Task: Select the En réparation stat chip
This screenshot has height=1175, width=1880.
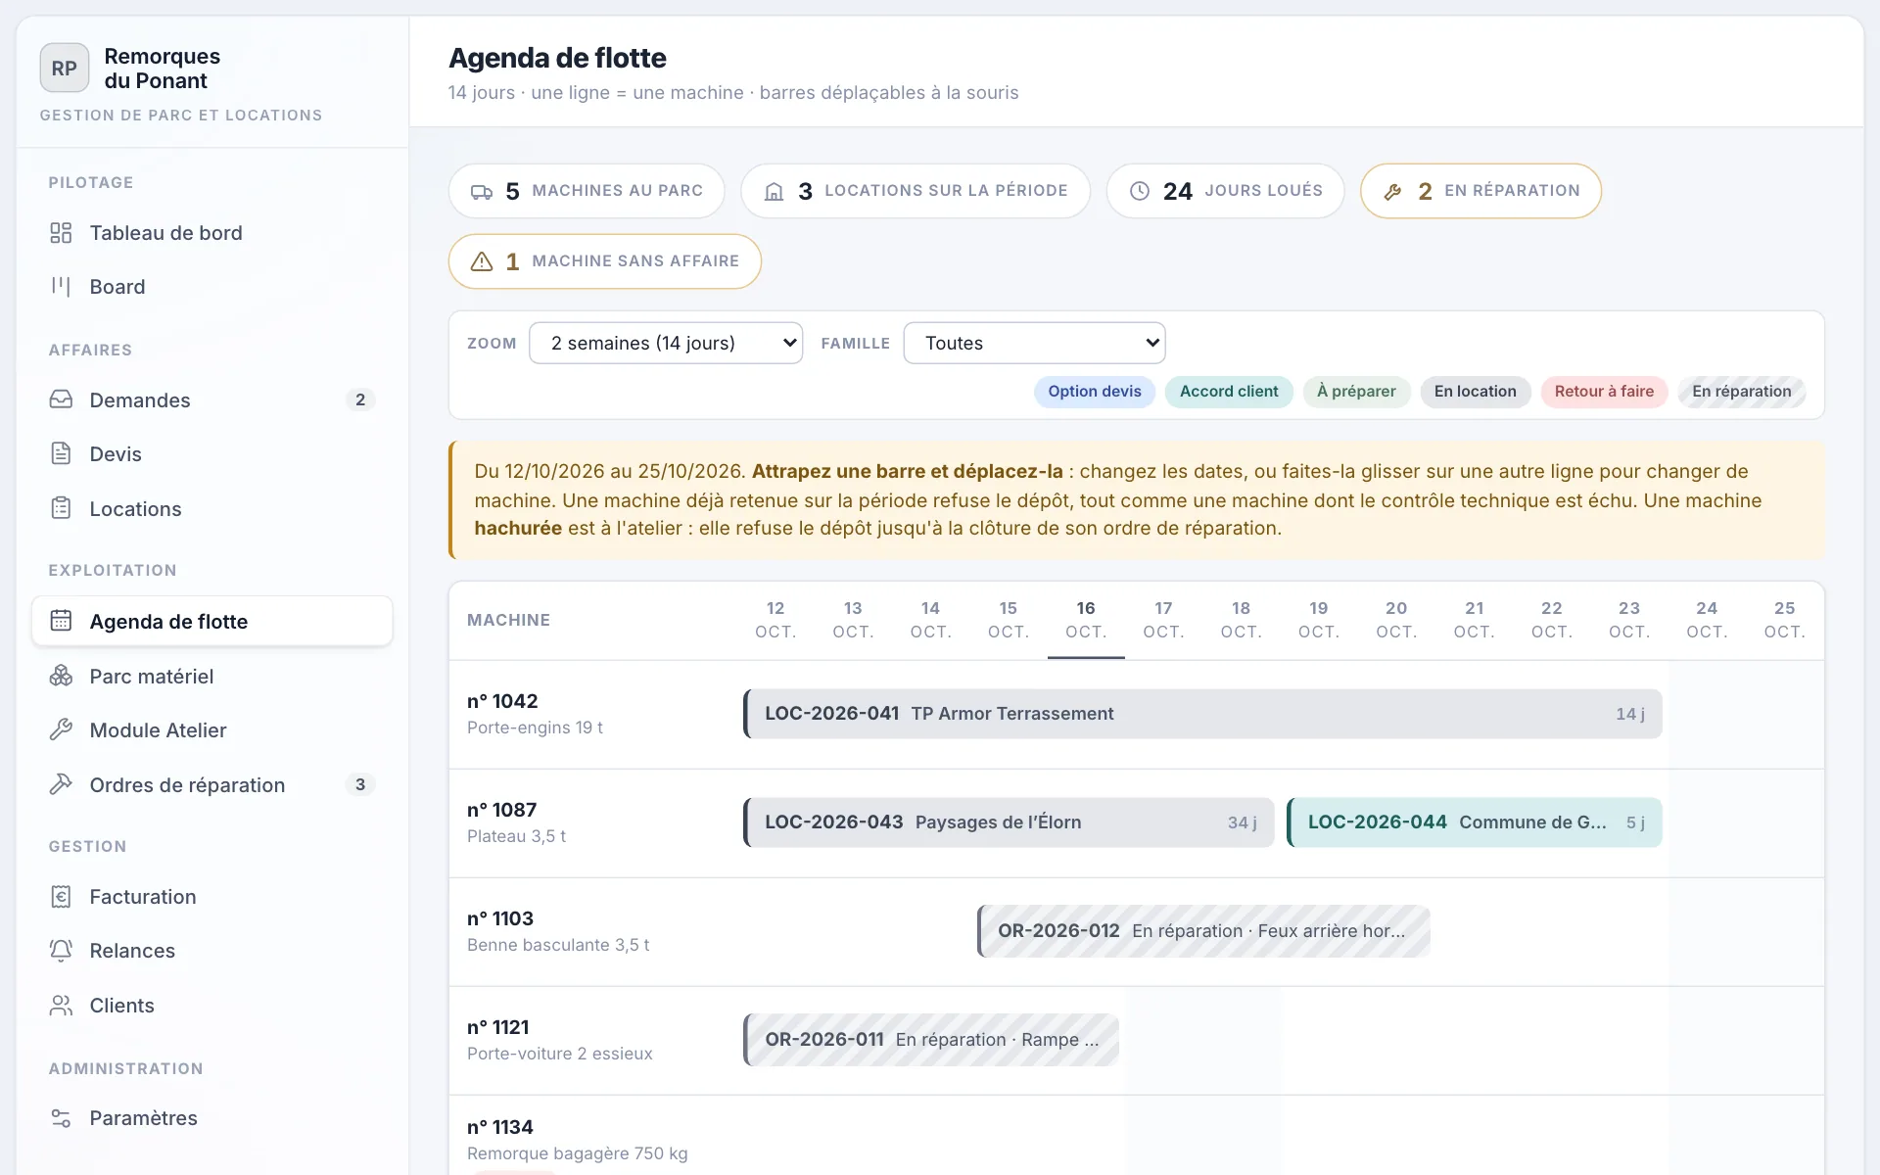Action: tap(1480, 191)
